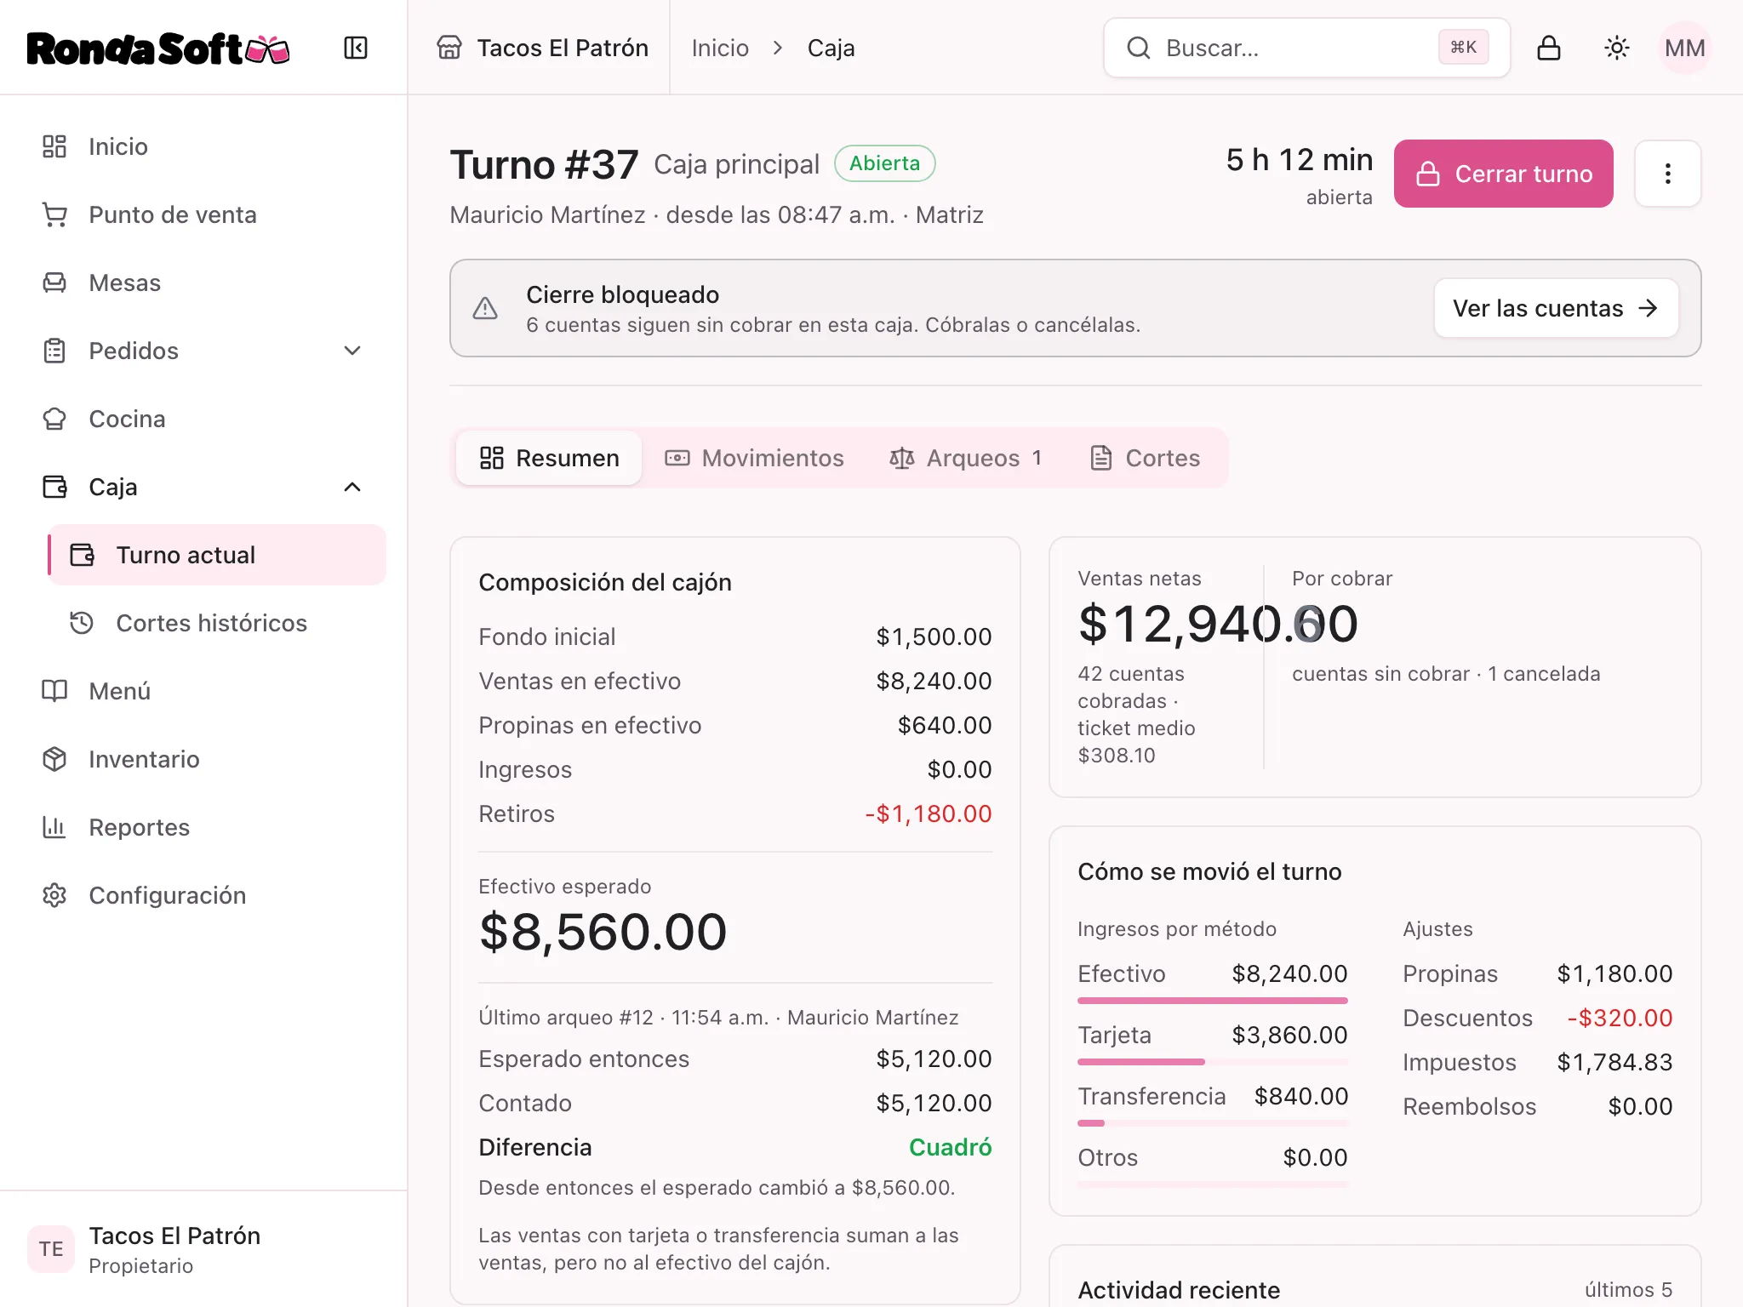This screenshot has height=1307, width=1743.
Task: Click the Retiros amount -$1,180.00
Action: coord(929,813)
